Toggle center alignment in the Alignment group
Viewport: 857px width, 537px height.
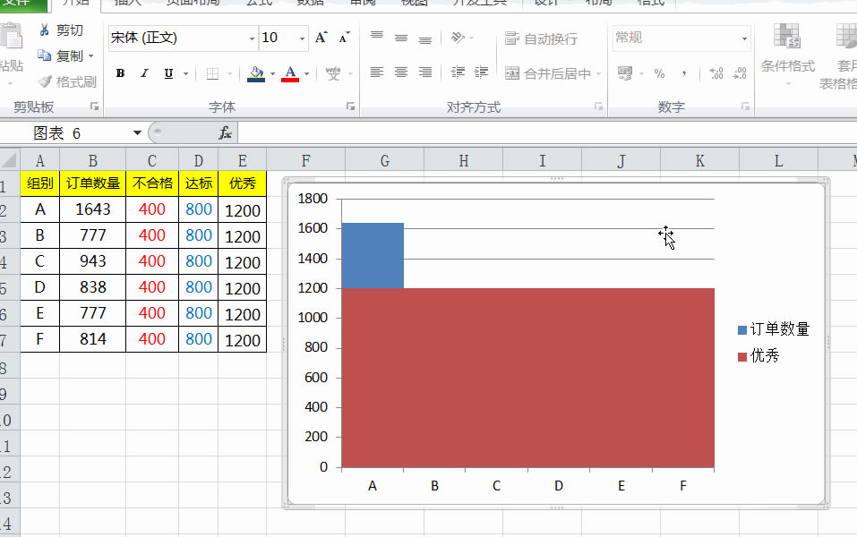pos(399,73)
